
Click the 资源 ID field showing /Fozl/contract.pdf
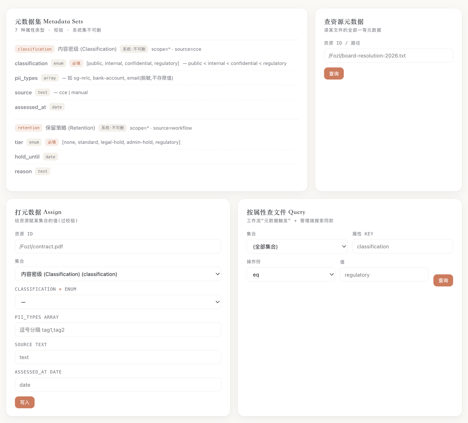118,246
